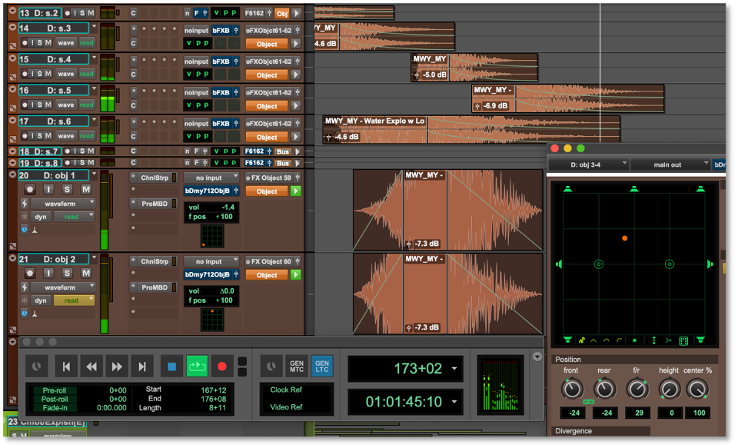Solo the D: obj 1 track
The width and height of the screenshot is (738, 448).
pos(67,190)
